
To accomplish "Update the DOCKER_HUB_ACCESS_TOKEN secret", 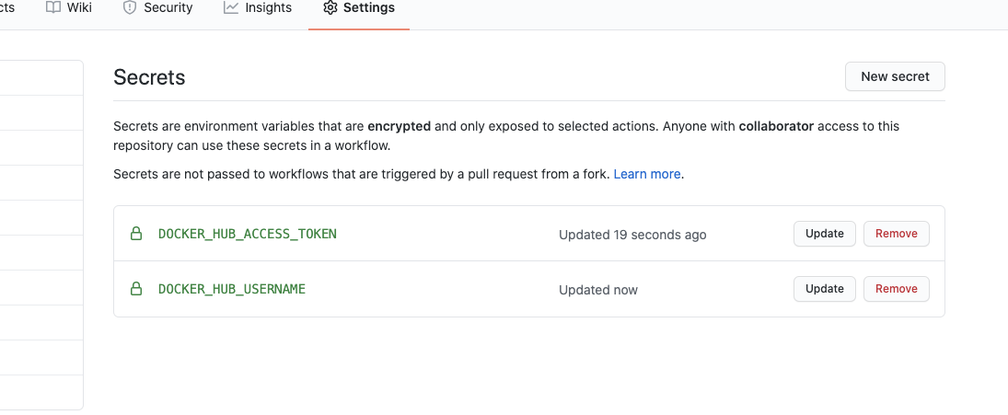I will pyautogui.click(x=824, y=234).
